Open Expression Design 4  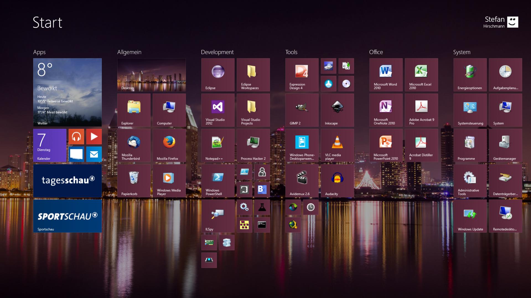tap(302, 75)
